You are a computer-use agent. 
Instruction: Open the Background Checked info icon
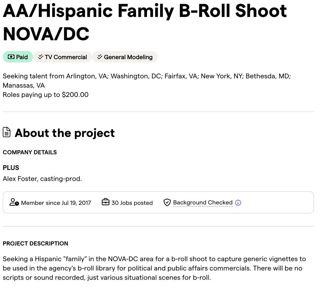pos(238,203)
